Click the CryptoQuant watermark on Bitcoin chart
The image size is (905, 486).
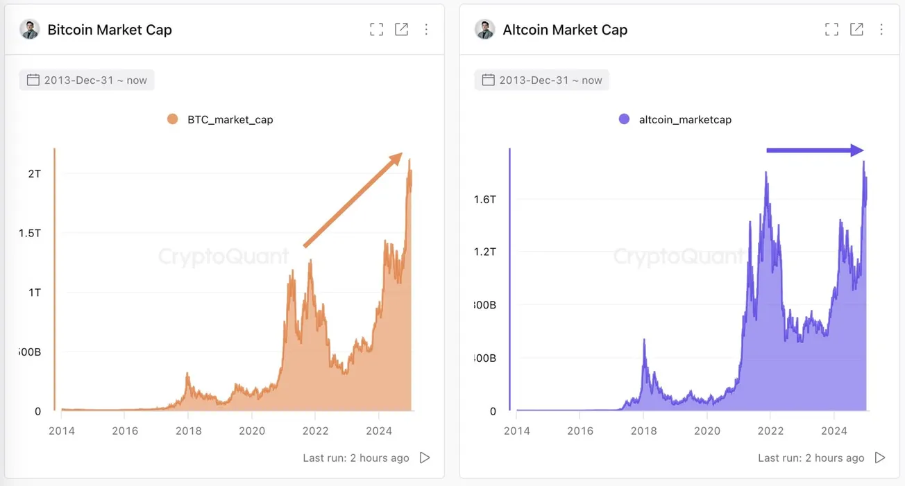click(x=223, y=257)
